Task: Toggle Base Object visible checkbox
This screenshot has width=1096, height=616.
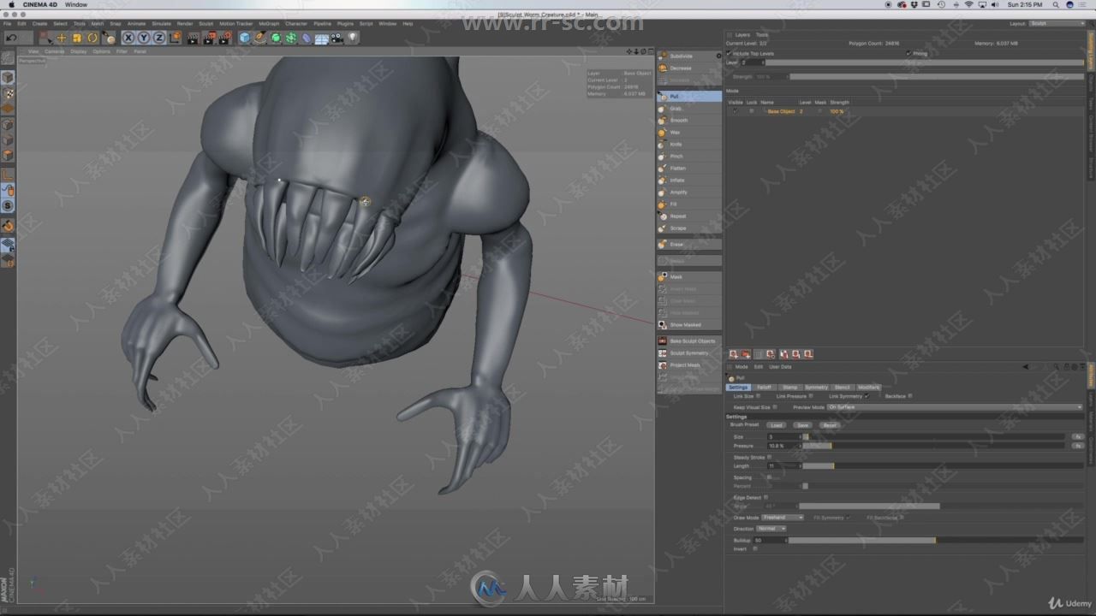Action: (x=735, y=111)
